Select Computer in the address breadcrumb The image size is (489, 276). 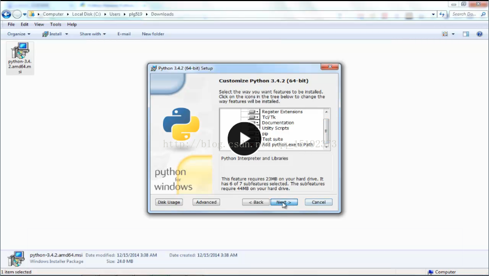(x=53, y=14)
